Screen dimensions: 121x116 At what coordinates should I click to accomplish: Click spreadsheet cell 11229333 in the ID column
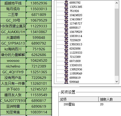39,26
